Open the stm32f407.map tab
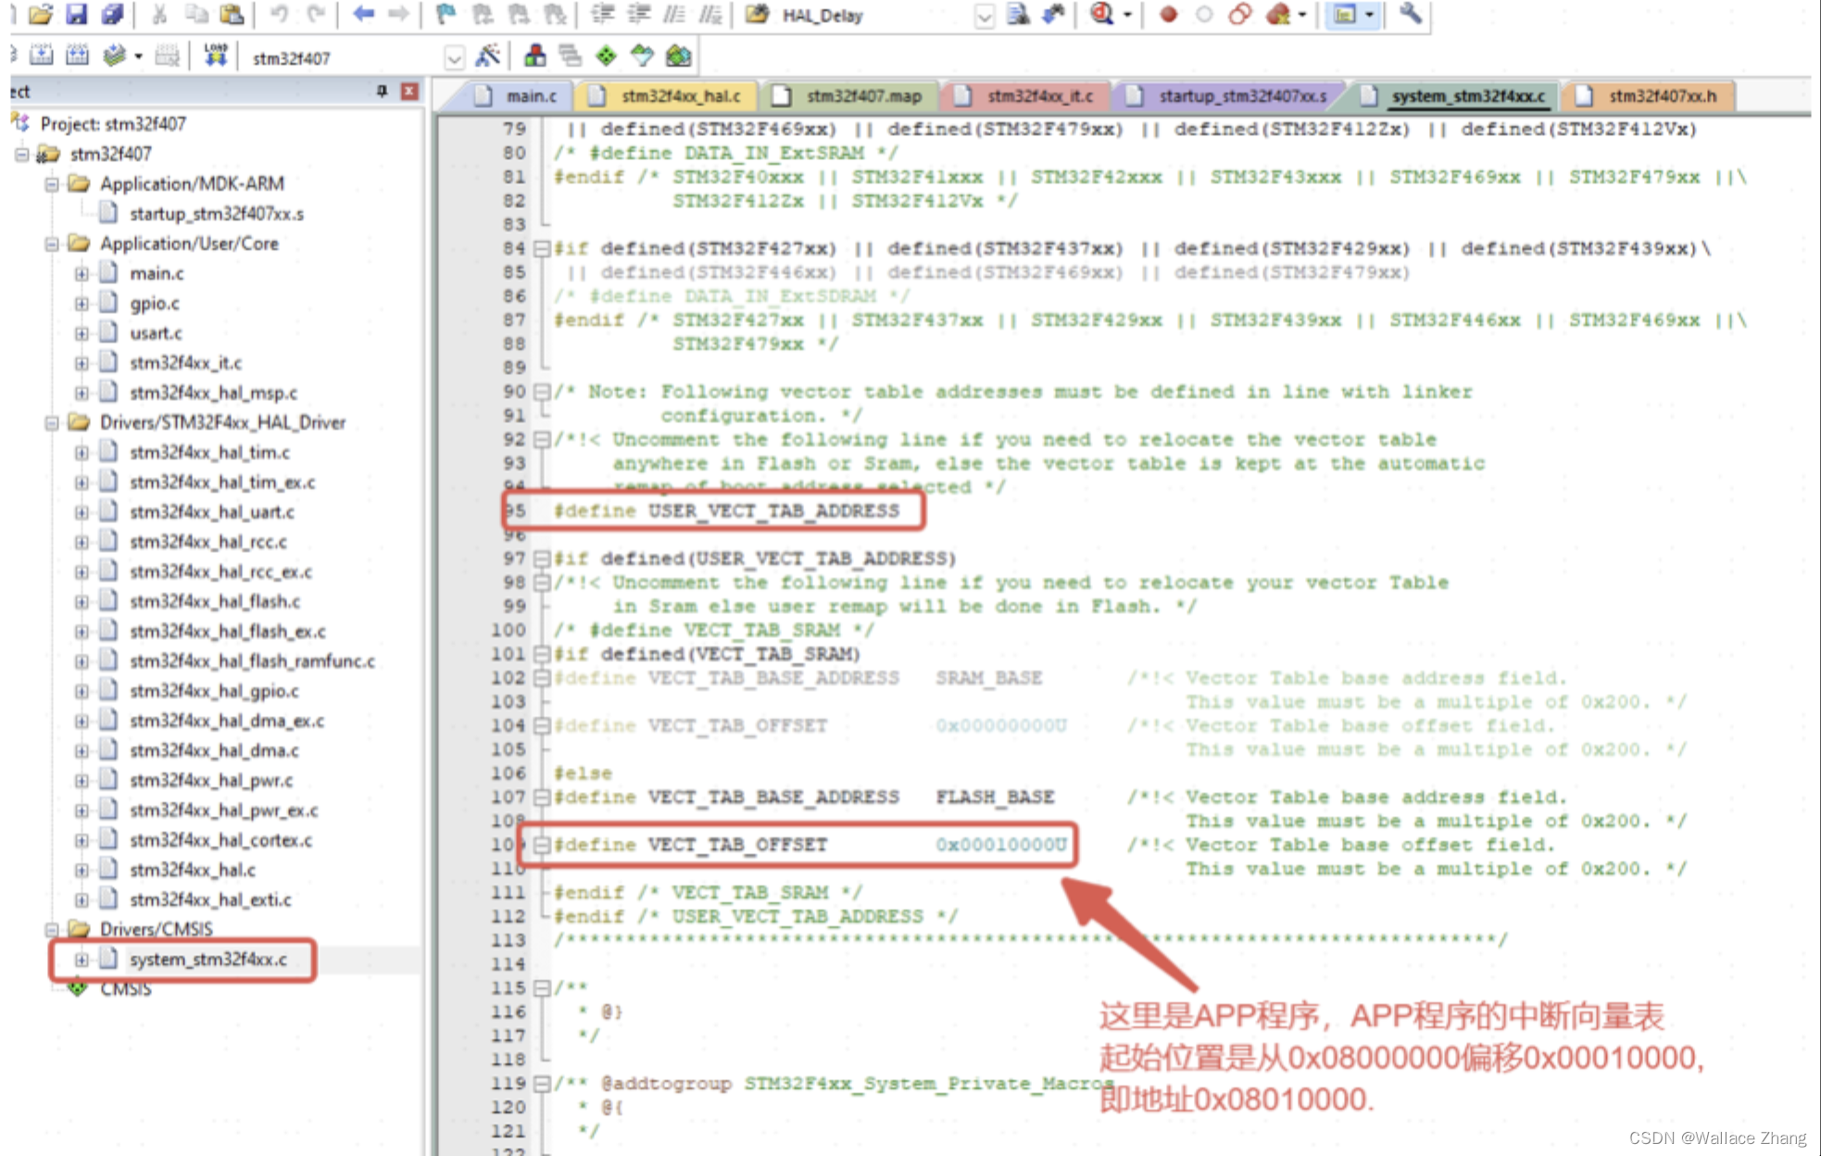This screenshot has height=1156, width=1821. point(848,96)
